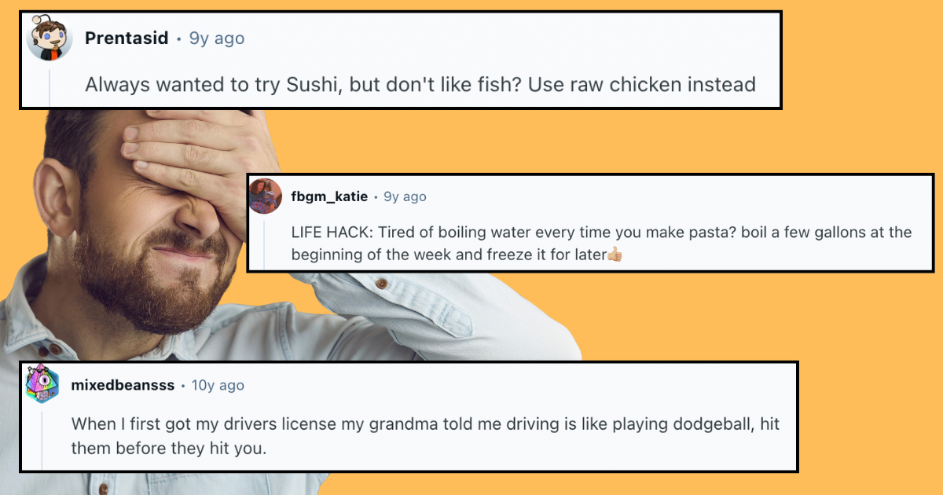Click the 9y ago timestamp beside Prentasid
The width and height of the screenshot is (943, 495).
(x=217, y=38)
